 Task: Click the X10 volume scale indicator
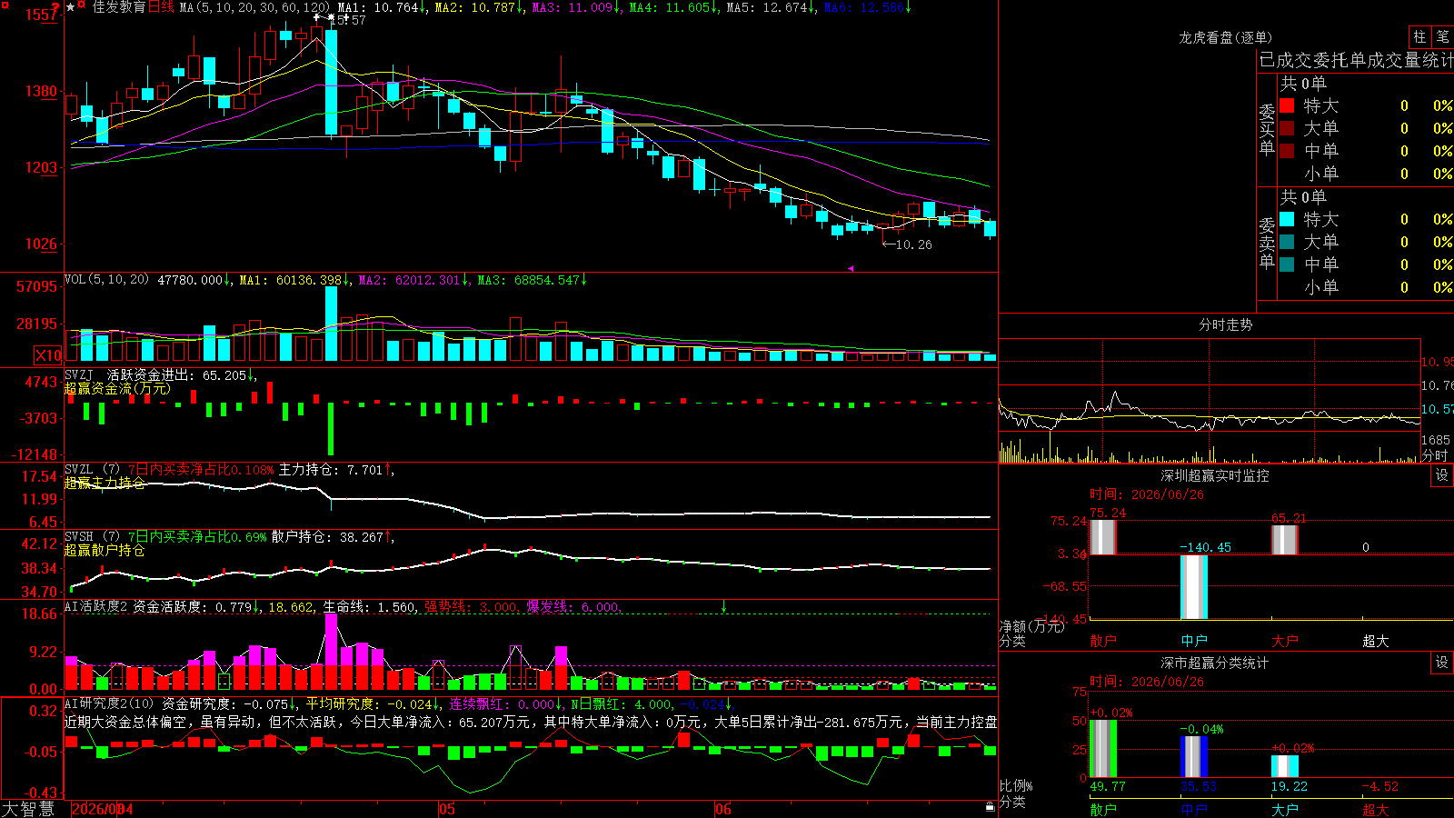coord(48,355)
